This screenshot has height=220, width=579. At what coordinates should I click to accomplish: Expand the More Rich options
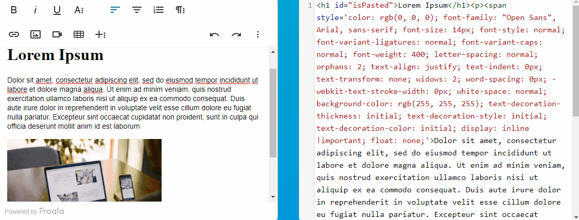tap(100, 34)
